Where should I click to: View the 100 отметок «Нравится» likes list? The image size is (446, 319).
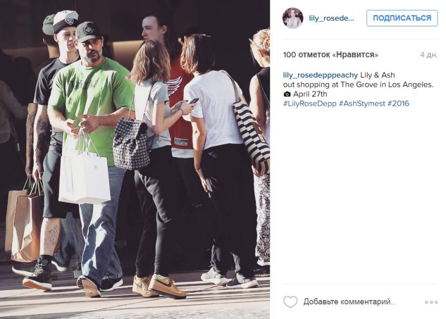(331, 55)
